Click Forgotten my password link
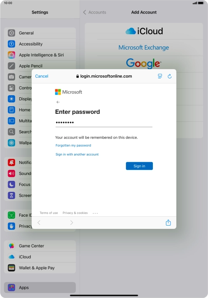Screen dimensions: 208x298 (73, 145)
